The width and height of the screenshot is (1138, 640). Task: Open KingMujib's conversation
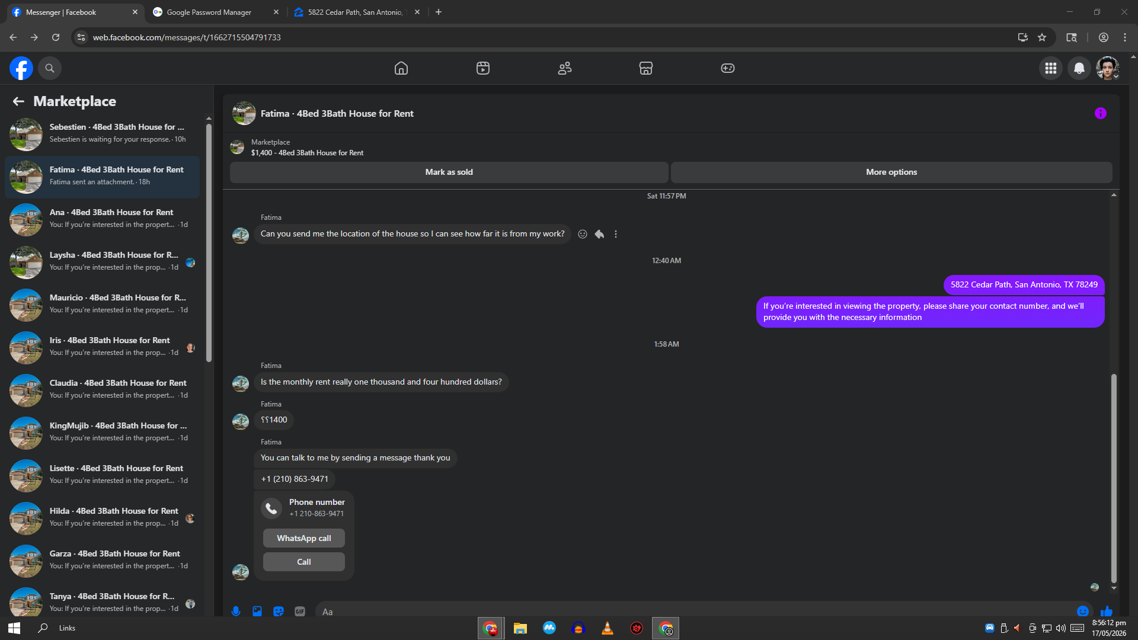(102, 433)
